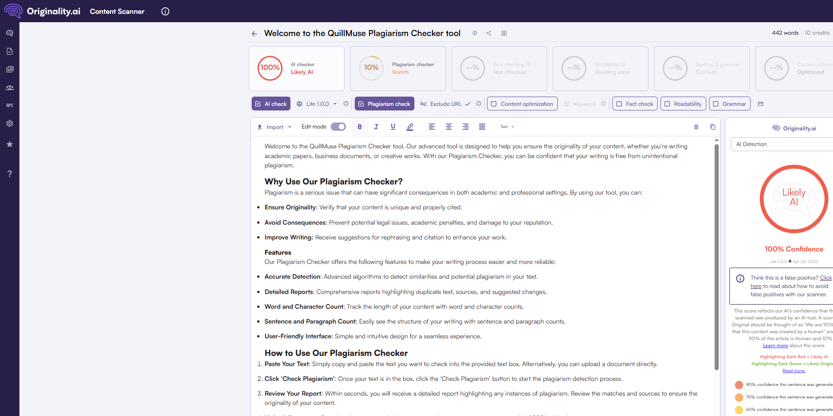Toggle the Exclude URL option
This screenshot has width=833, height=416.
point(445,104)
